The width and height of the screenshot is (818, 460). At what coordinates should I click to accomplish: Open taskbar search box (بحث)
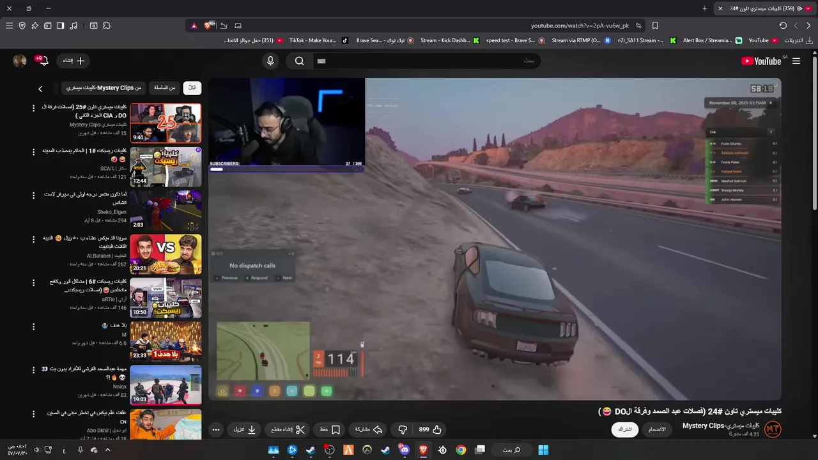click(511, 450)
